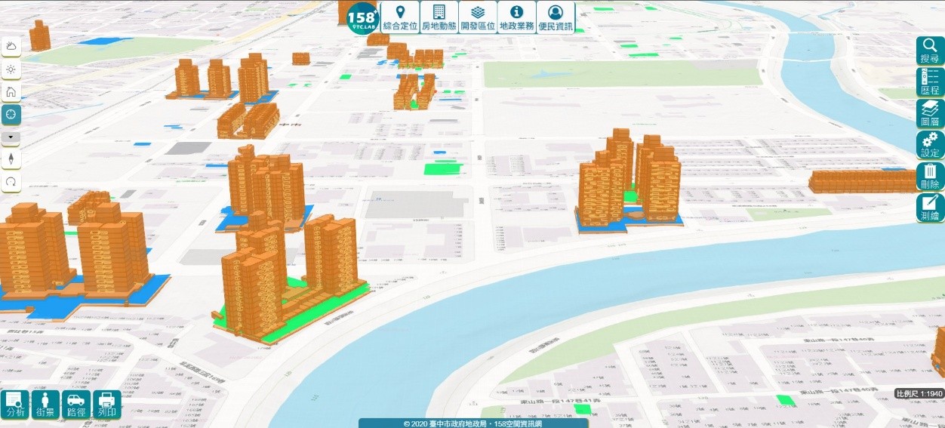Click the compass north arrow icon
Viewport: 945px width, 428px height.
click(x=11, y=159)
